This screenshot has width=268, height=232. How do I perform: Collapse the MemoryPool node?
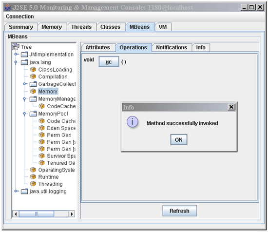pyautogui.click(x=24, y=114)
